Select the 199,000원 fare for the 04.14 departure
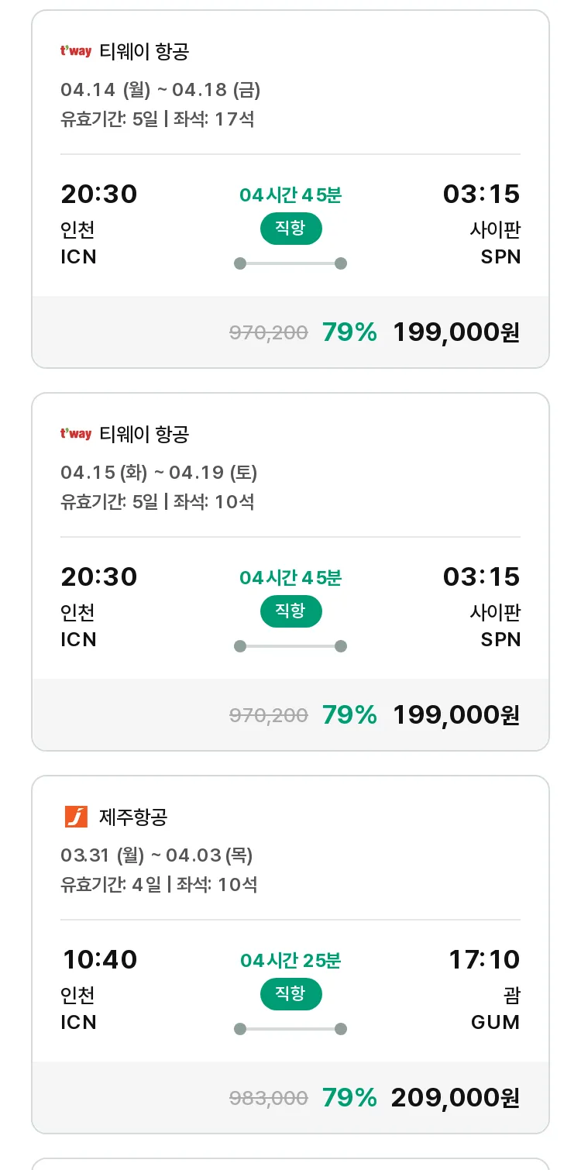 (x=456, y=332)
